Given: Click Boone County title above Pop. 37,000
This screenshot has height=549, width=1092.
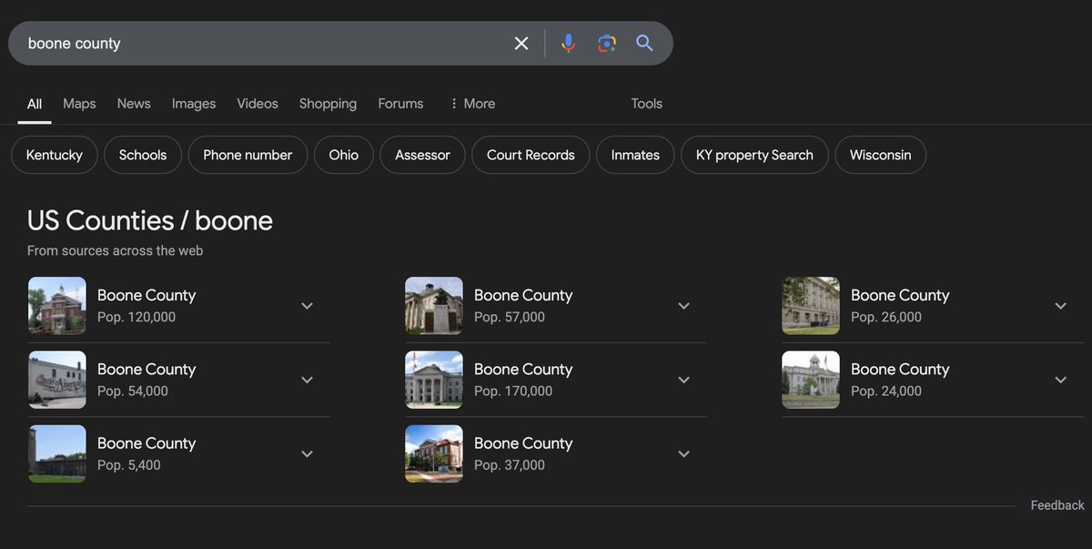Looking at the screenshot, I should pos(523,443).
